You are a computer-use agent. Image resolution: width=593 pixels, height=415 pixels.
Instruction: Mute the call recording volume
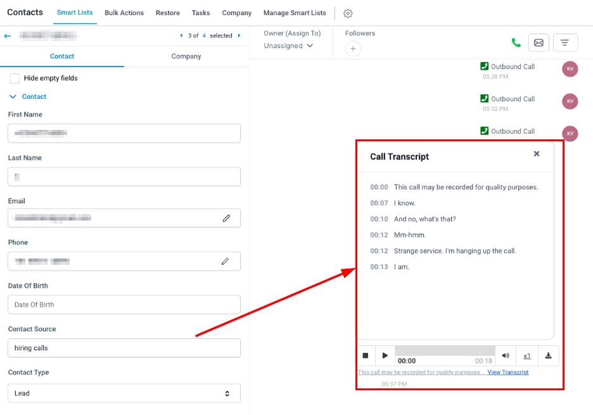point(506,355)
